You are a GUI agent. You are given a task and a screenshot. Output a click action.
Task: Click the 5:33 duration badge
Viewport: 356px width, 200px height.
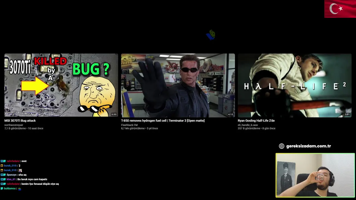(x=114, y=114)
